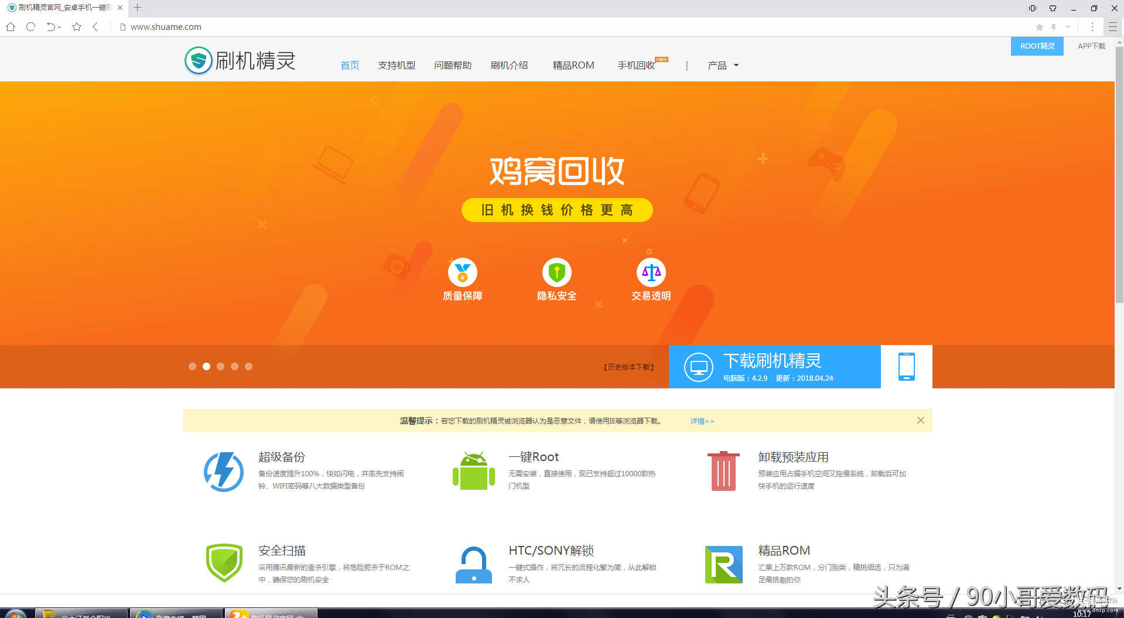Open the 首页 nav item

pos(350,66)
